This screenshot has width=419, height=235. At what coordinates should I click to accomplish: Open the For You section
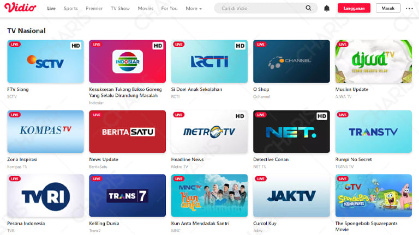pos(169,9)
